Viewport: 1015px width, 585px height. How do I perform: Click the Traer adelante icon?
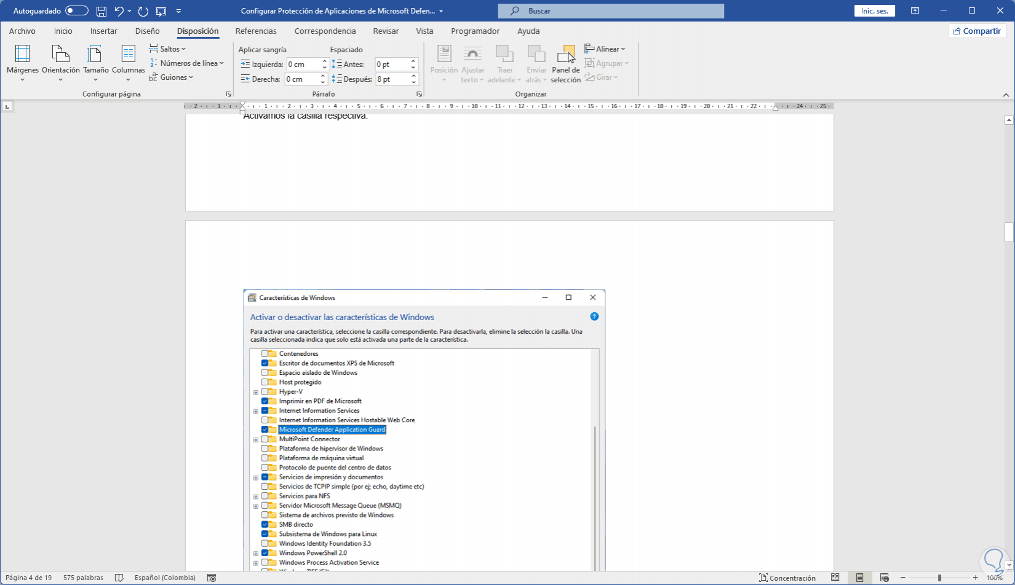pos(504,54)
